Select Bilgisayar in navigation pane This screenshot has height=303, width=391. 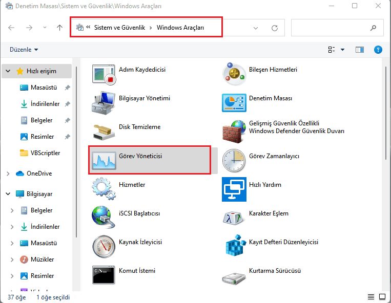39,193
